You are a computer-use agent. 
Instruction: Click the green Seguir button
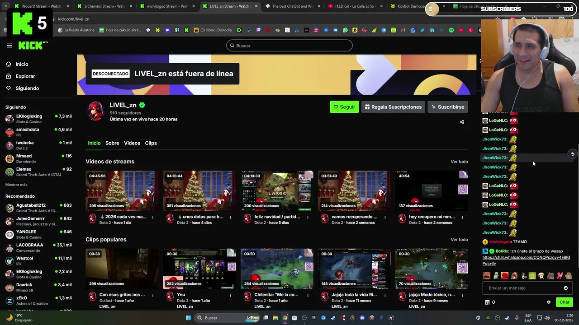click(344, 107)
